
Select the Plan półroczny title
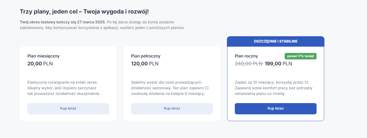pyautogui.click(x=146, y=56)
